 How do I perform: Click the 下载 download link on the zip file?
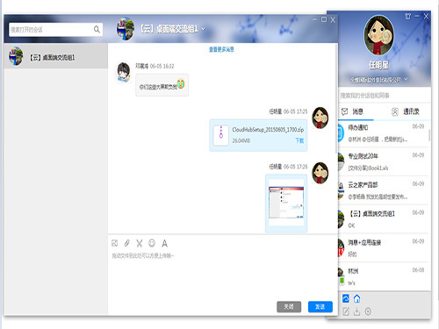point(299,140)
